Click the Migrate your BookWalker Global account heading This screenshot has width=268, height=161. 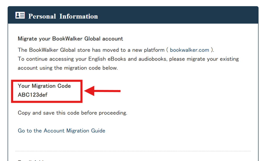(x=70, y=39)
